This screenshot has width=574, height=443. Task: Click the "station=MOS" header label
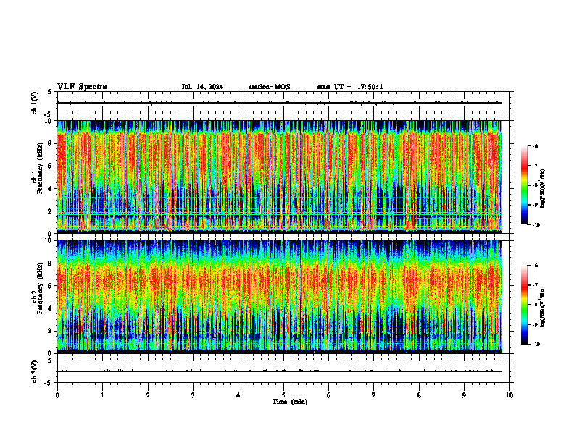coord(270,87)
